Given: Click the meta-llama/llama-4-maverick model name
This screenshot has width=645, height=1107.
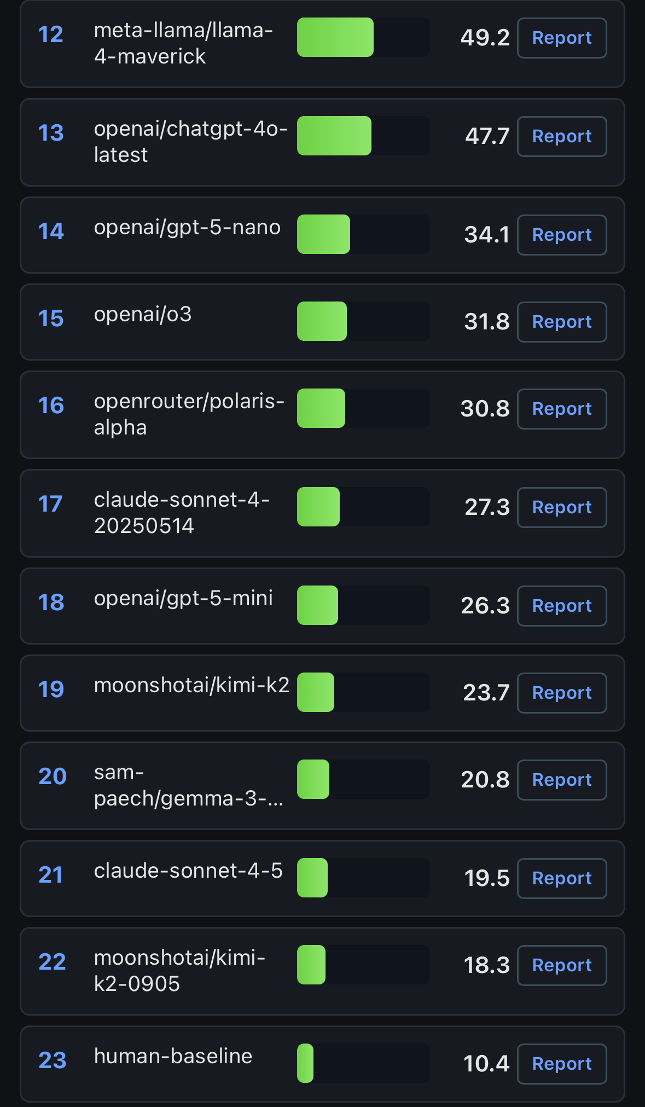Looking at the screenshot, I should [x=183, y=43].
